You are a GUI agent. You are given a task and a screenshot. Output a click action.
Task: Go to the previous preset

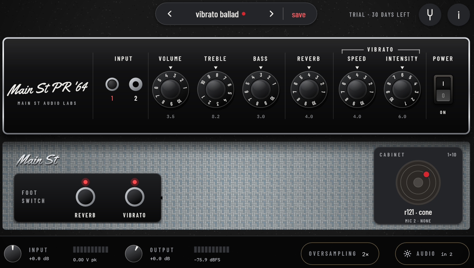[170, 14]
